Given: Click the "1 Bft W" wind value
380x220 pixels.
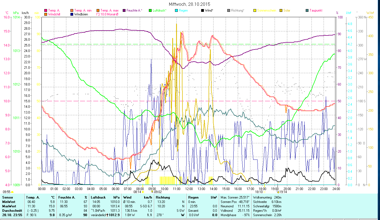Looking at the screenshot, I should (x=130, y=215).
